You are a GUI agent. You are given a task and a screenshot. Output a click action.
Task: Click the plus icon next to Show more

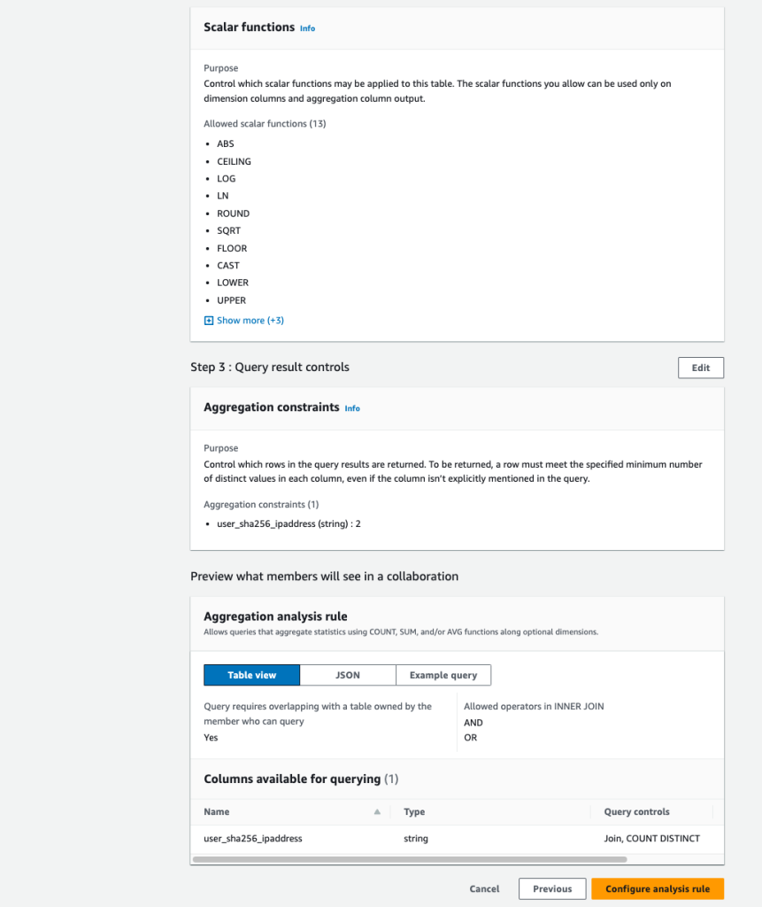coord(208,320)
